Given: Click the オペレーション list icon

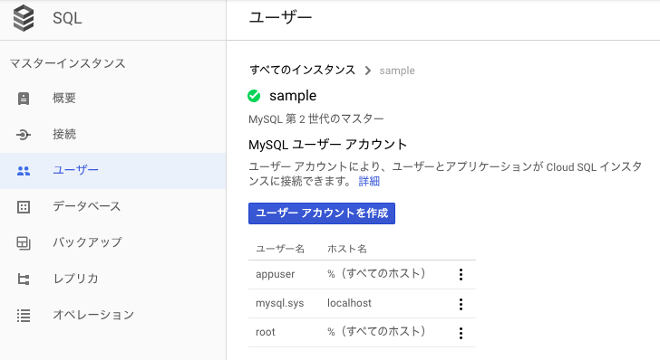Looking at the screenshot, I should pyautogui.click(x=24, y=316).
